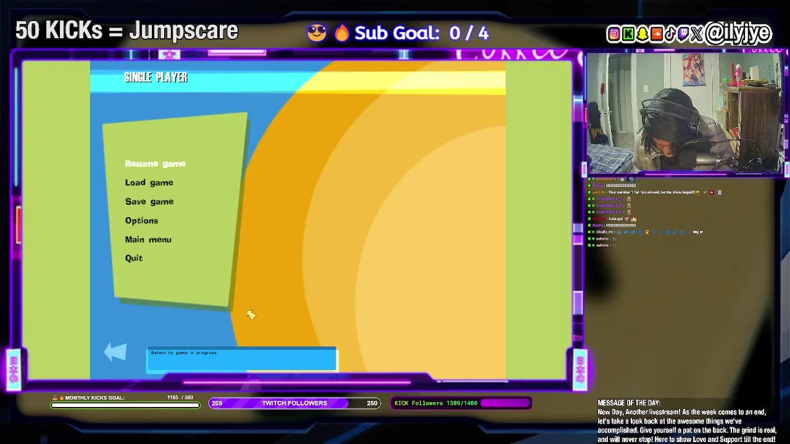Click the '50 KICKs = Jumpscare' text
Viewport: 790px width, 444px height.
click(x=127, y=30)
